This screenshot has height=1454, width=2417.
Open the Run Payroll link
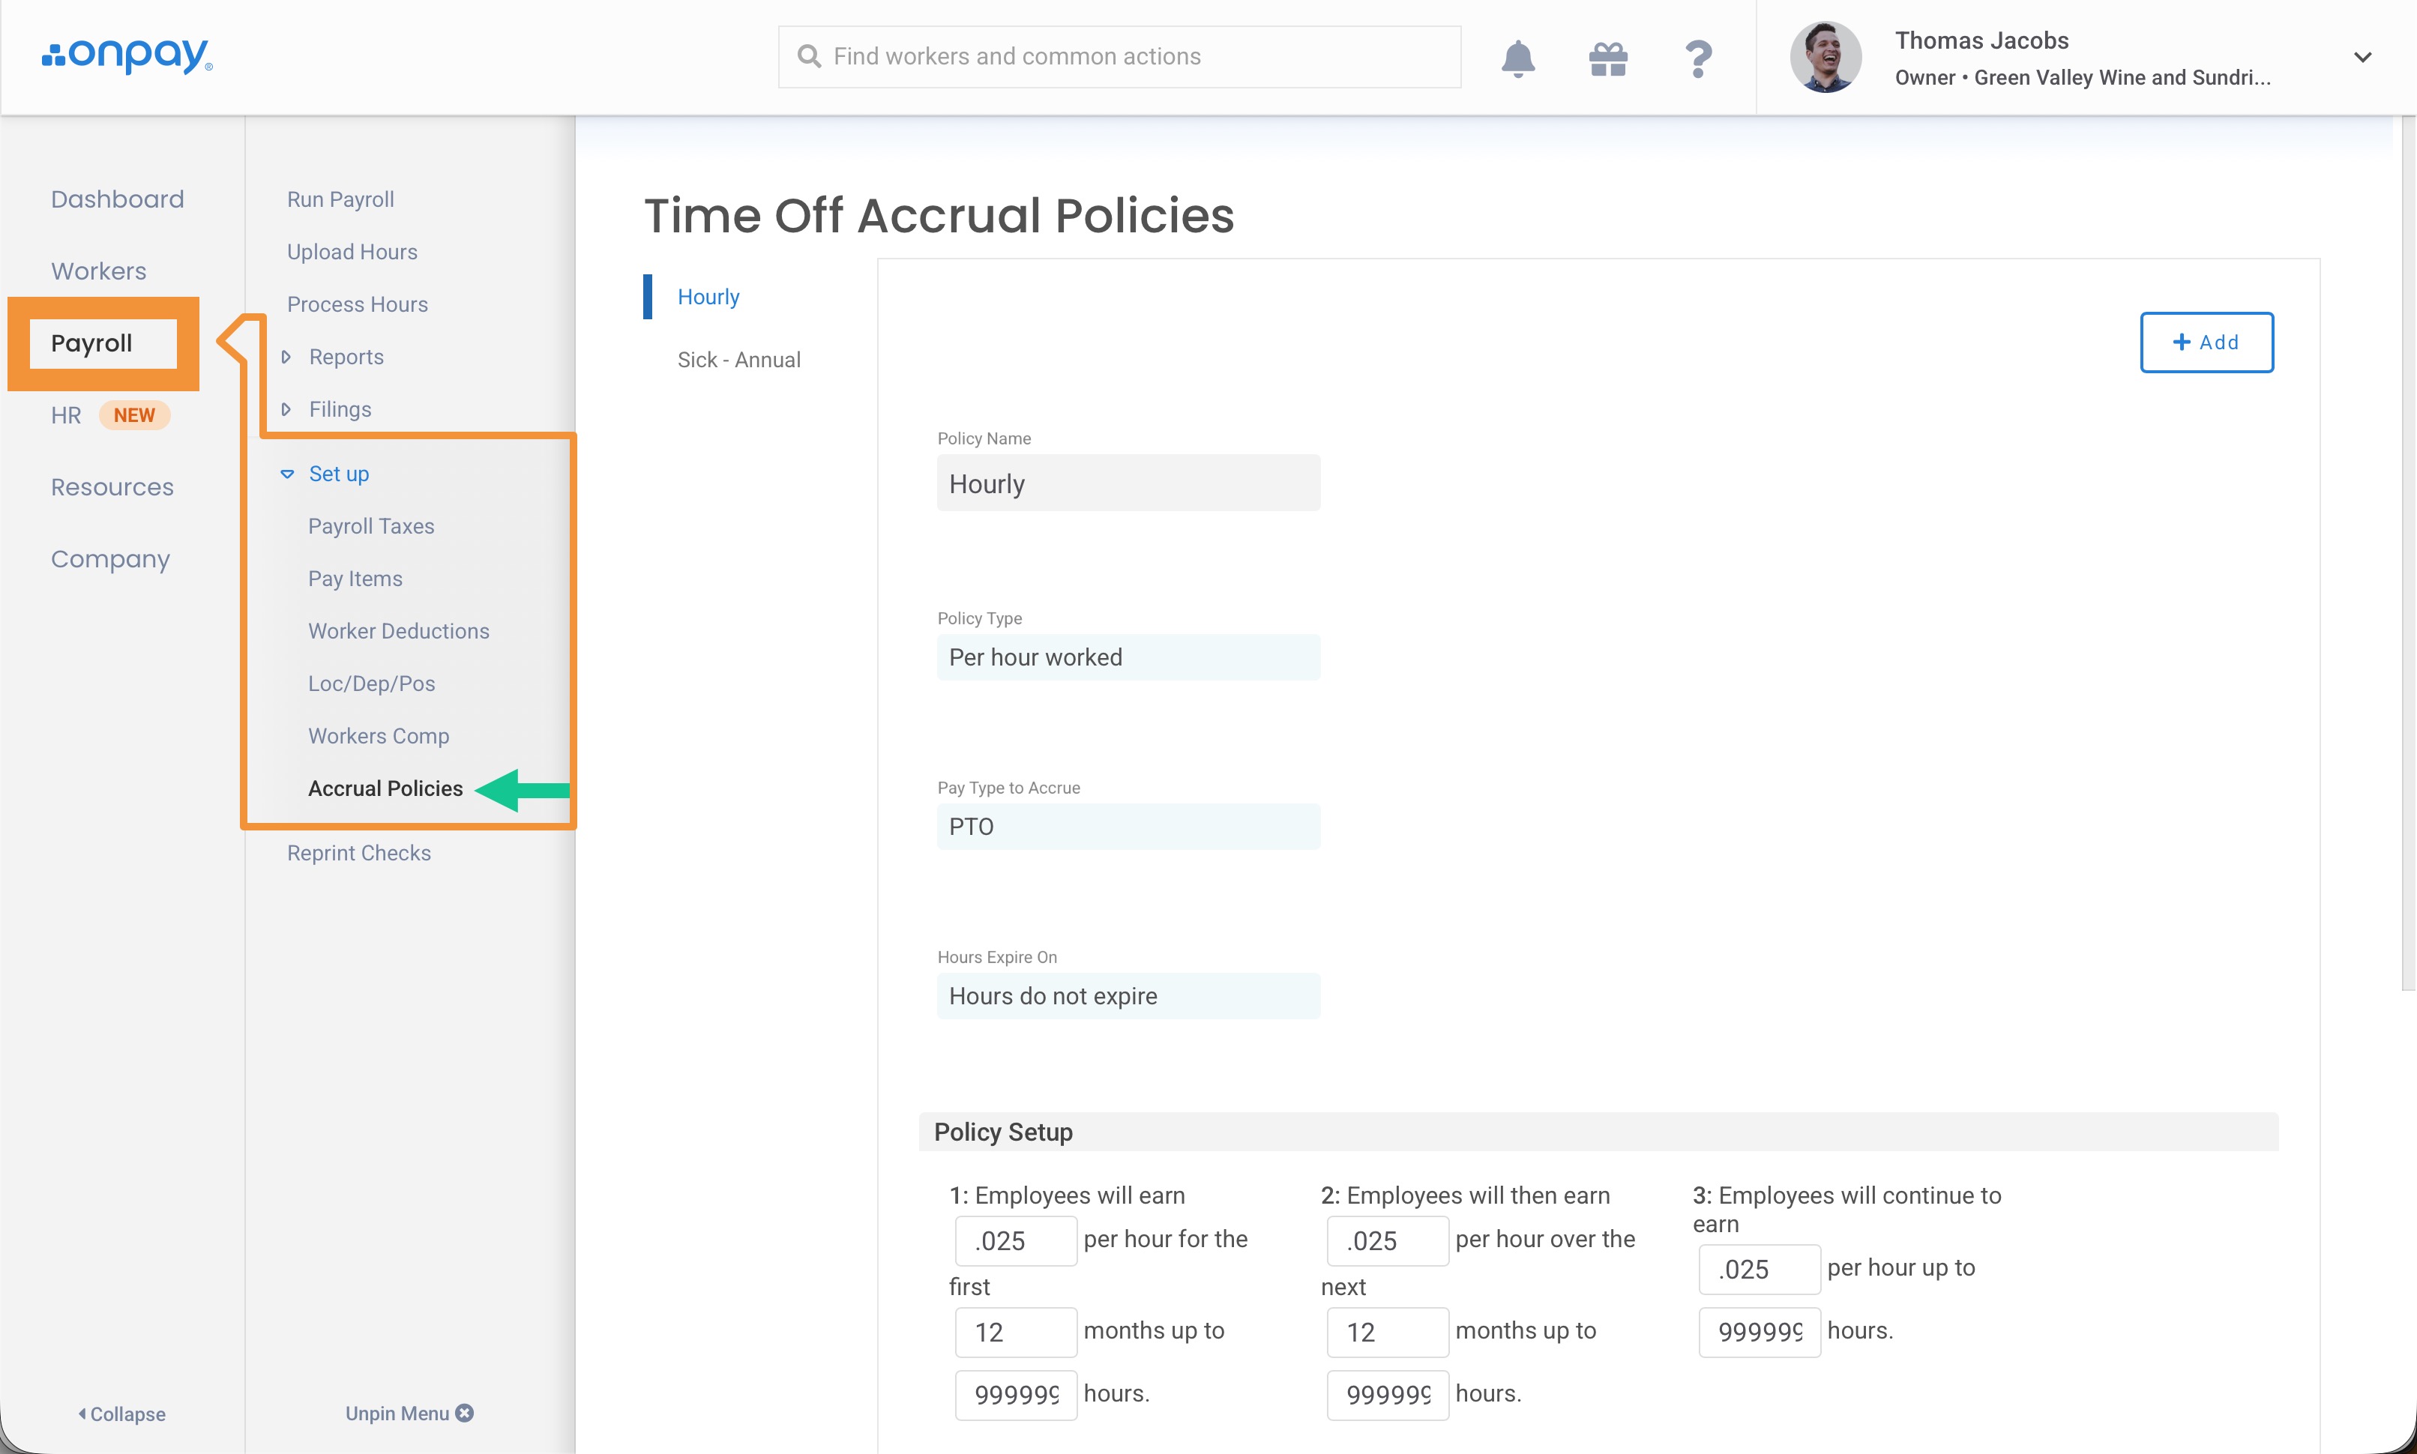pos(340,200)
